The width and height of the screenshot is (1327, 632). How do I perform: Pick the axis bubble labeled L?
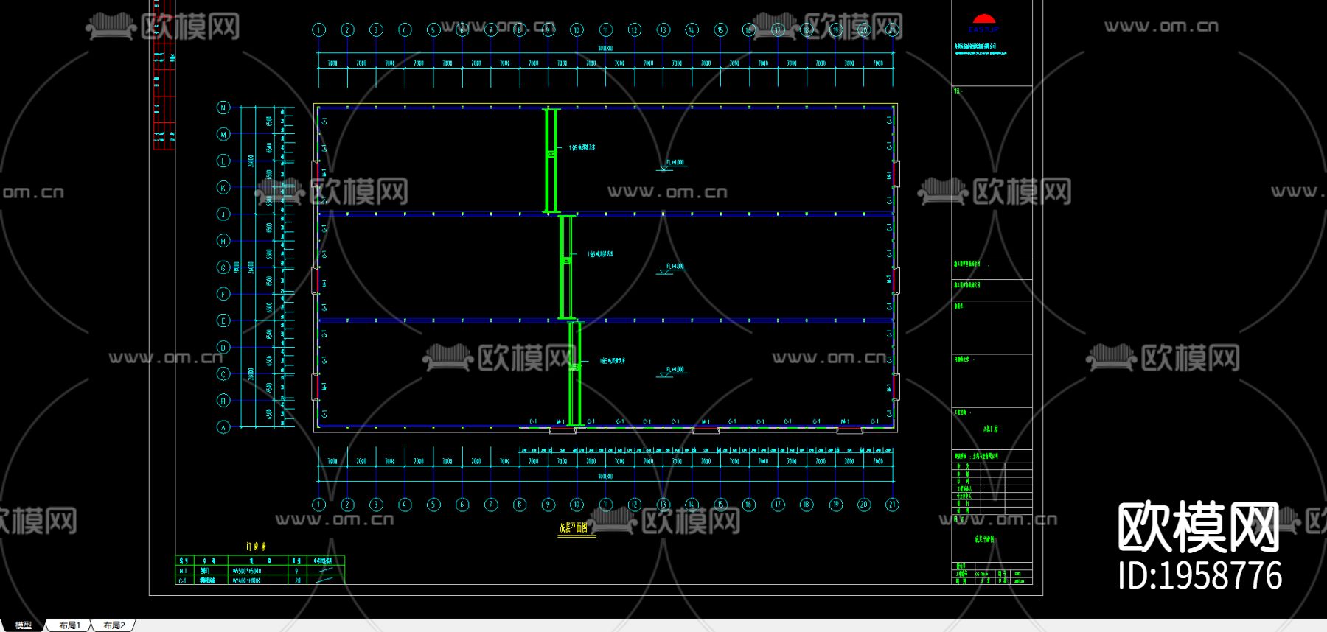(x=223, y=161)
